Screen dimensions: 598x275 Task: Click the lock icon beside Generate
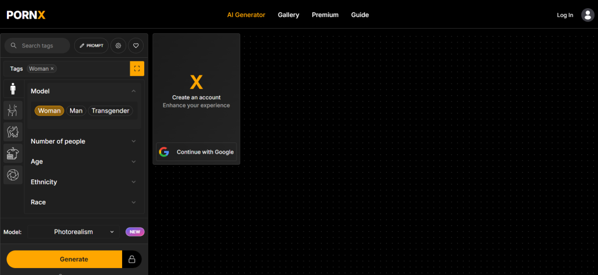click(131, 259)
